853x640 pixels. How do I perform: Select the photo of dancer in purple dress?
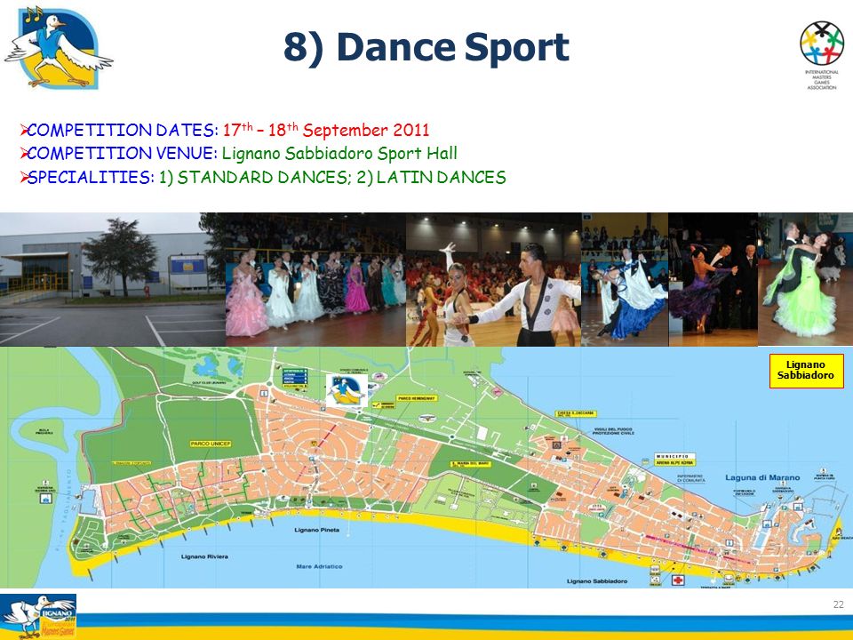(x=713, y=279)
